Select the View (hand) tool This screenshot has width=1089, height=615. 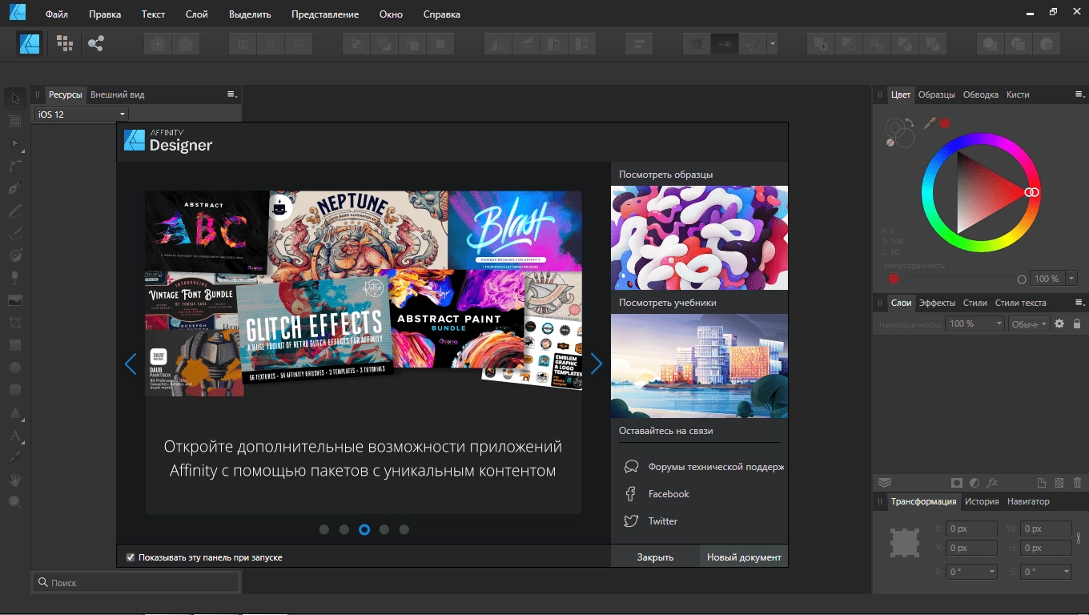coord(14,479)
